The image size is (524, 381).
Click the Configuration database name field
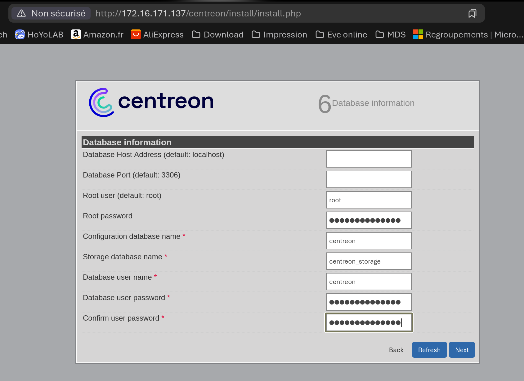(x=369, y=241)
